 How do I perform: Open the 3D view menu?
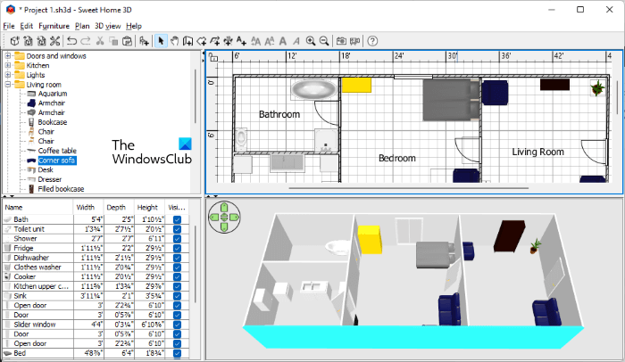(106, 26)
